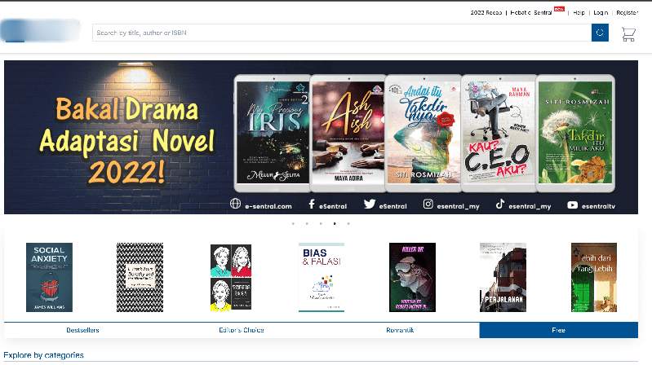The height and width of the screenshot is (365, 652).
Task: Click the esentraltv text in banner
Action: tap(598, 206)
